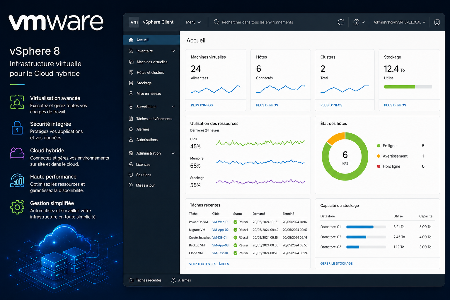This screenshot has width=450, height=300.
Task: Open the VM-App-02 target link
Action: (x=220, y=230)
